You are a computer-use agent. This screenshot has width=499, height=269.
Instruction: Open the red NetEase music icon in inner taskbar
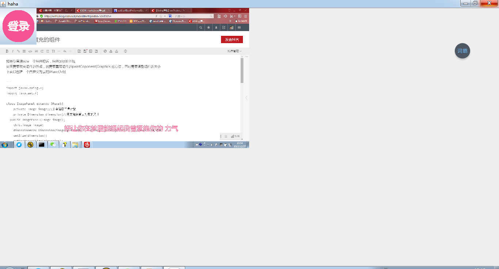(x=87, y=145)
